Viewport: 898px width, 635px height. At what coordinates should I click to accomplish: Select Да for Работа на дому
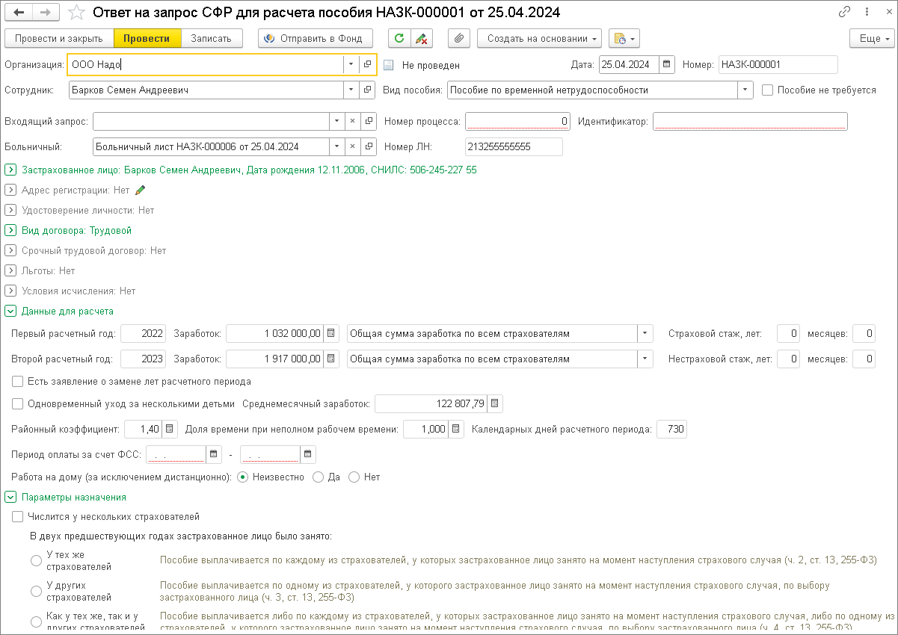pos(318,477)
